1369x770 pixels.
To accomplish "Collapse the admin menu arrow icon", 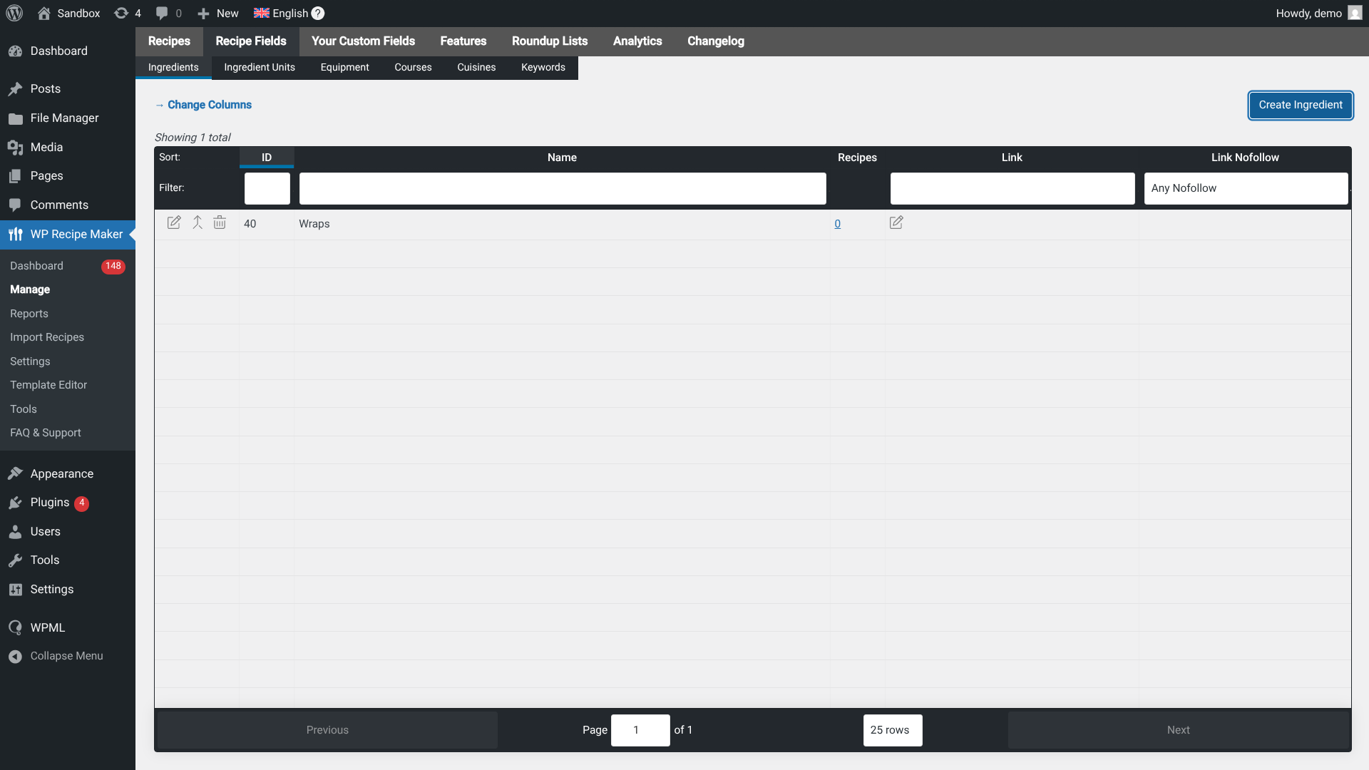I will pos(15,656).
